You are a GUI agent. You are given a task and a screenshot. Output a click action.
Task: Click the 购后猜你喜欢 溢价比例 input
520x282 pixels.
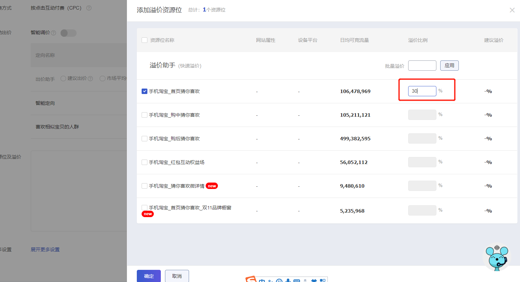pyautogui.click(x=422, y=138)
